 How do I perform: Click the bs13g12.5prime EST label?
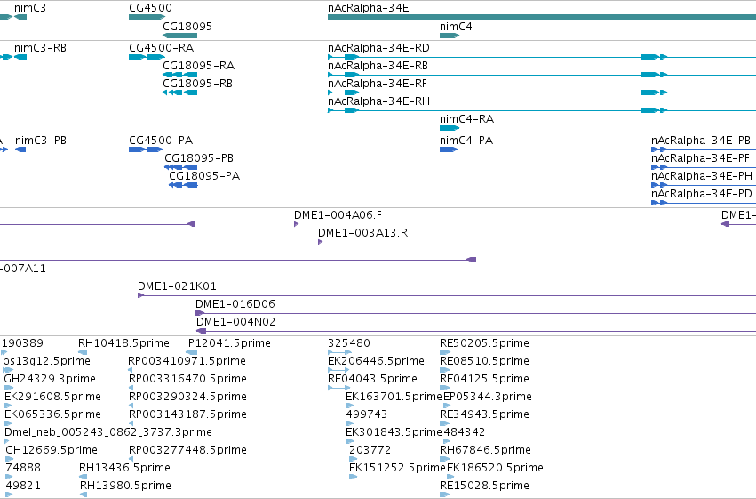click(x=47, y=361)
